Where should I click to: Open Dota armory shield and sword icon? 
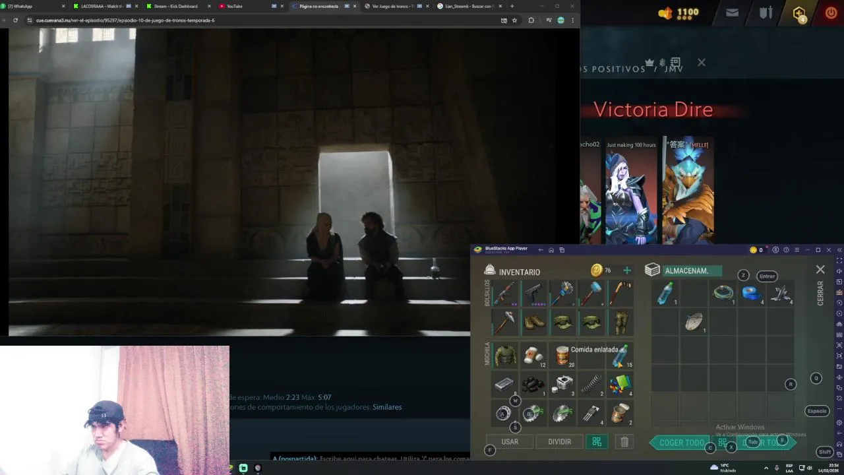tap(766, 13)
